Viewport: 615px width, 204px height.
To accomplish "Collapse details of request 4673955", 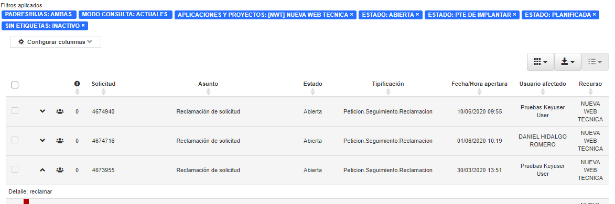I will click(43, 170).
